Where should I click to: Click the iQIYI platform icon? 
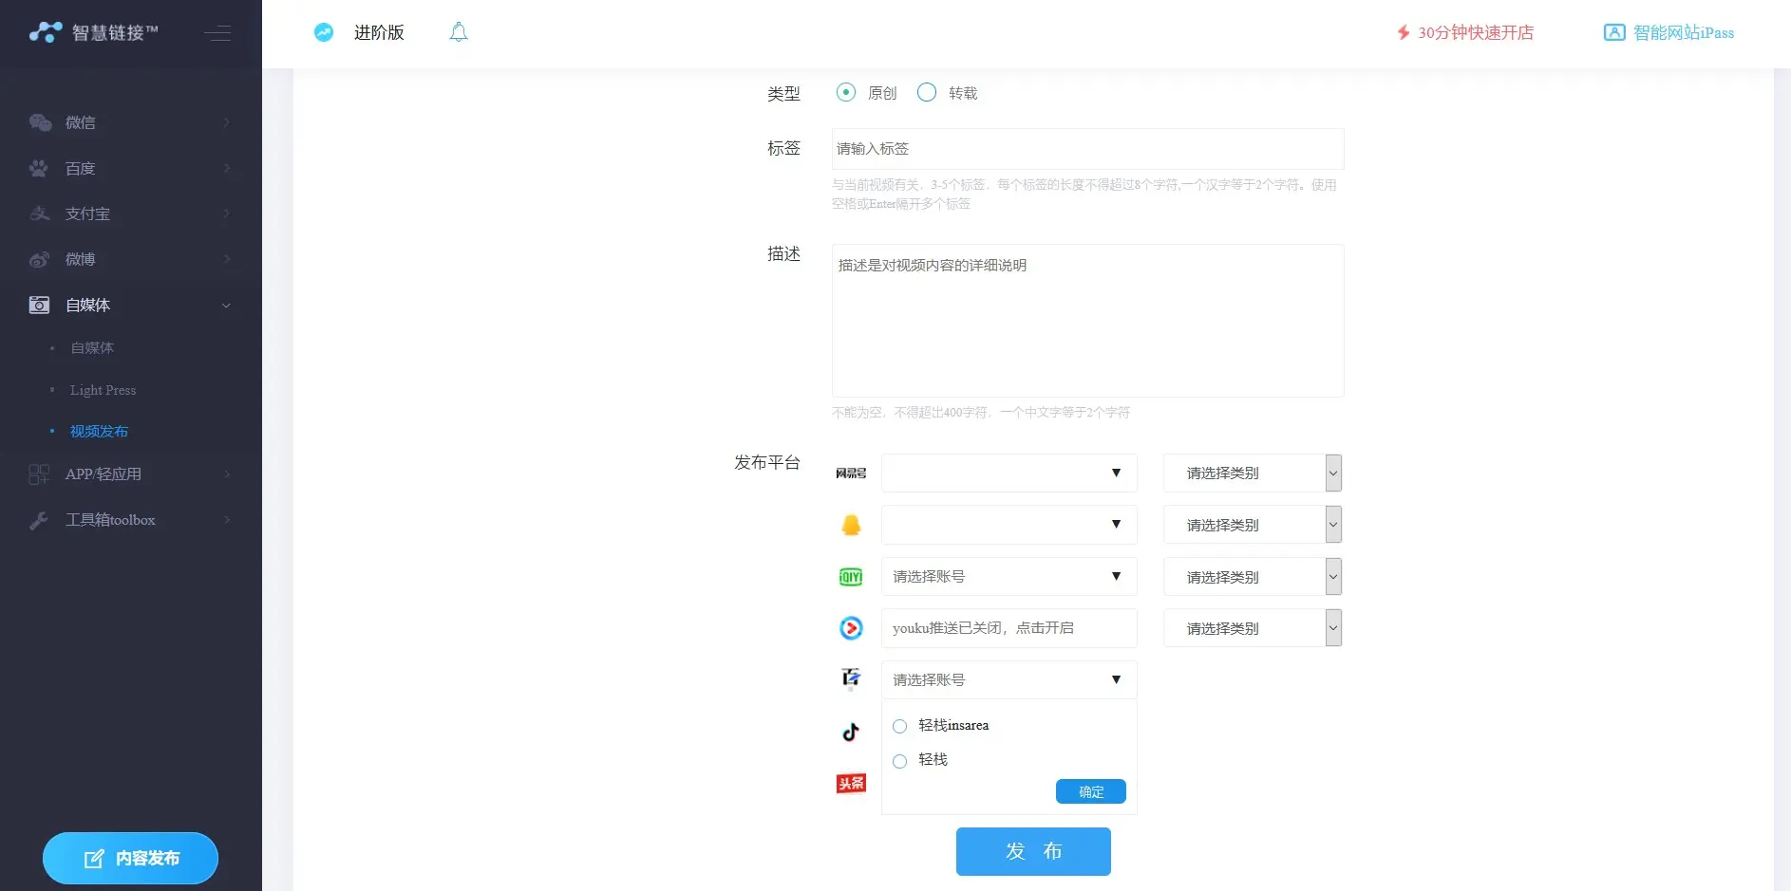[851, 577]
